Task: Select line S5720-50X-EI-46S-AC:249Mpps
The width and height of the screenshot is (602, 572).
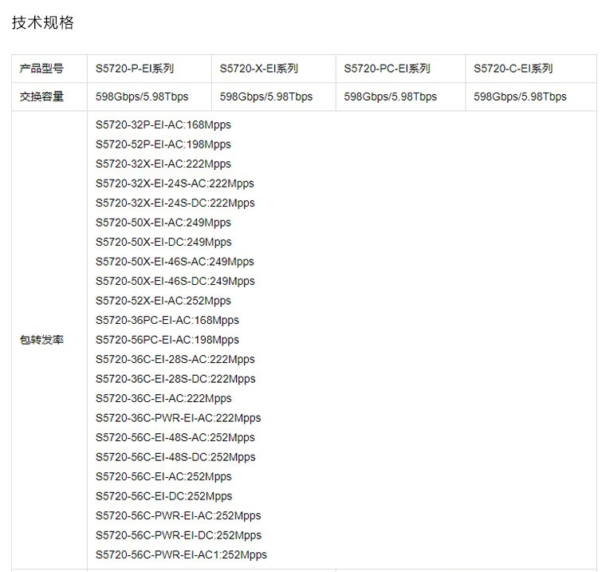Action: (175, 262)
